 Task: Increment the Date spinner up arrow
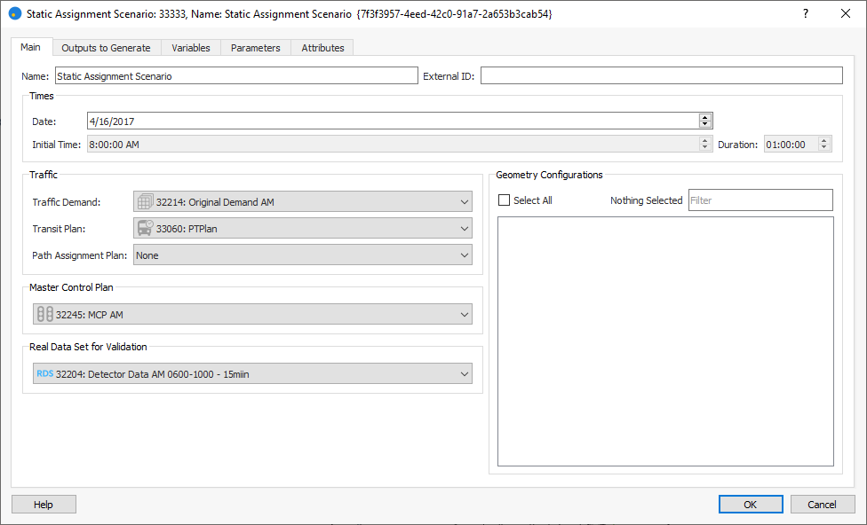click(705, 117)
